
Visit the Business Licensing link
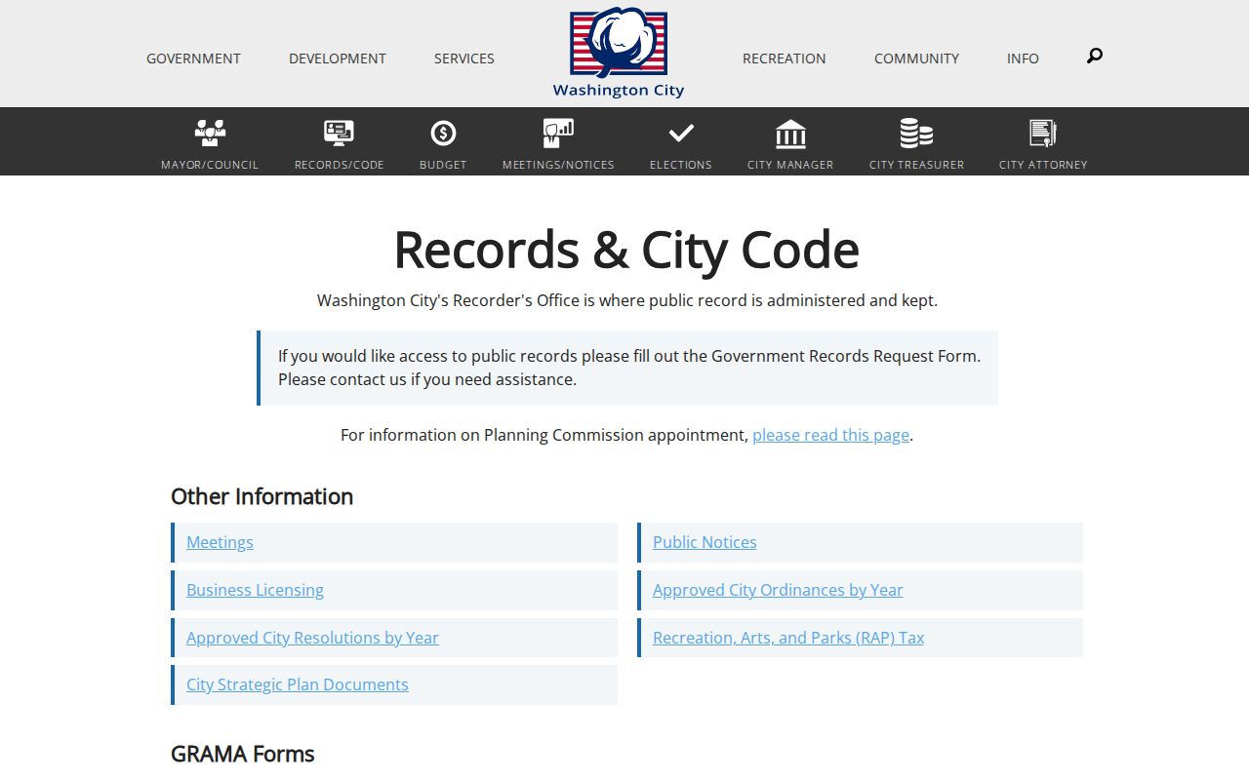(255, 590)
